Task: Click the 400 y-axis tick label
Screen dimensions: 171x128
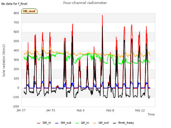Action: pyautogui.click(x=16, y=50)
